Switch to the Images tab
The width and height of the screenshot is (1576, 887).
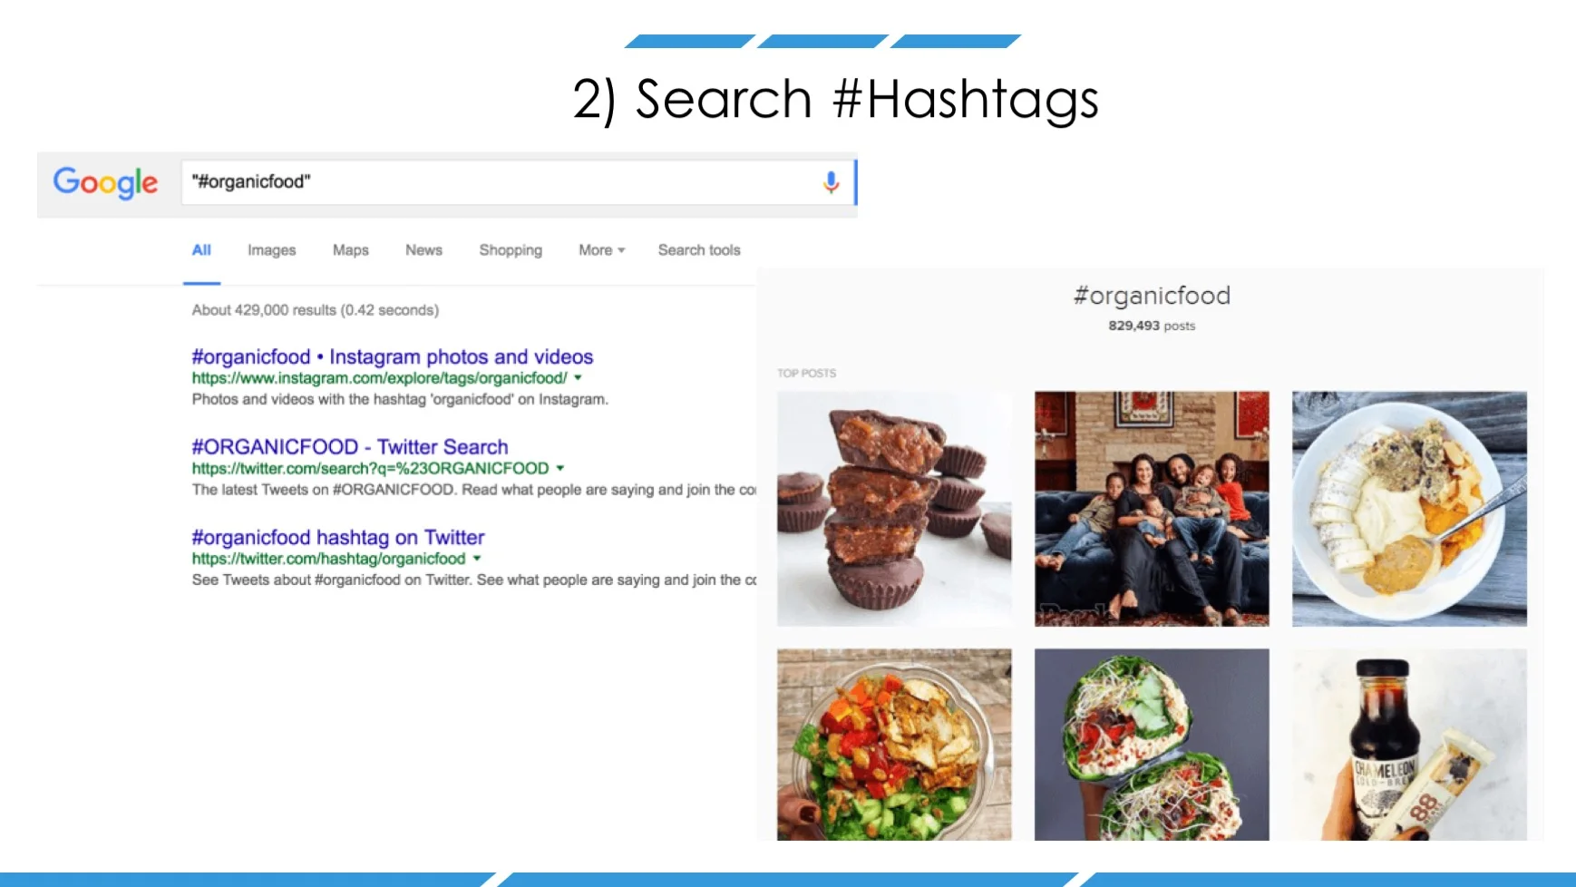pyautogui.click(x=272, y=250)
